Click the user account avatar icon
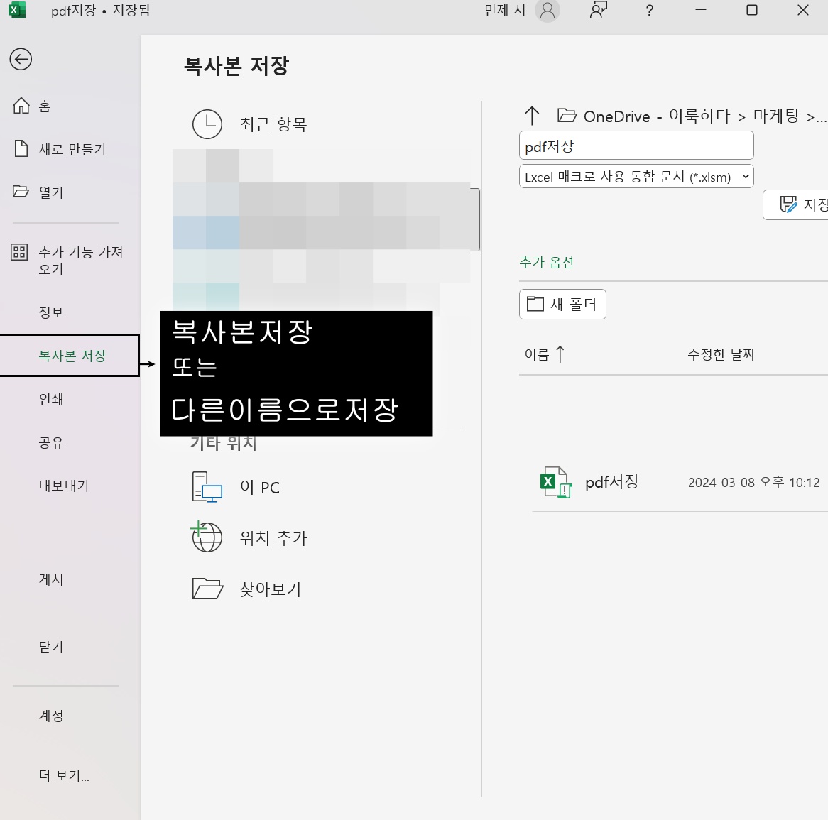 pyautogui.click(x=548, y=11)
